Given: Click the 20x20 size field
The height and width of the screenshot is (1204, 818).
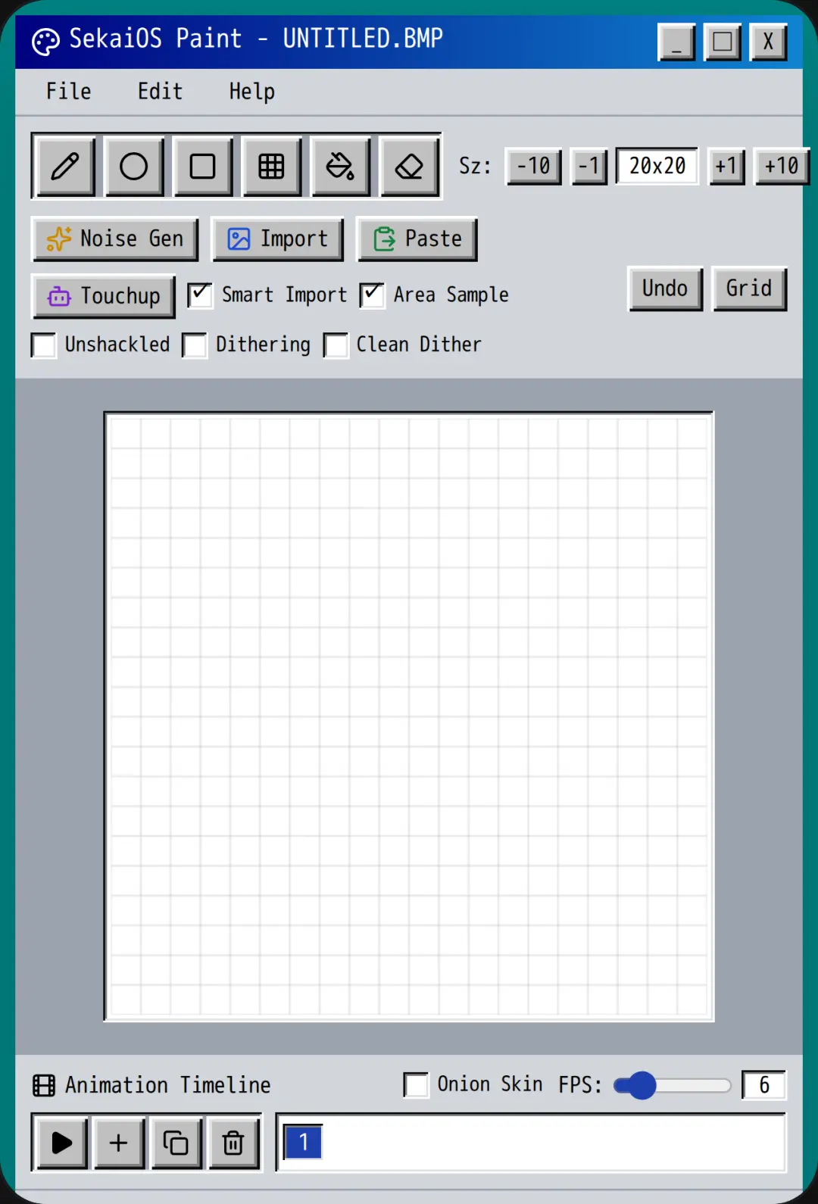Looking at the screenshot, I should point(657,166).
